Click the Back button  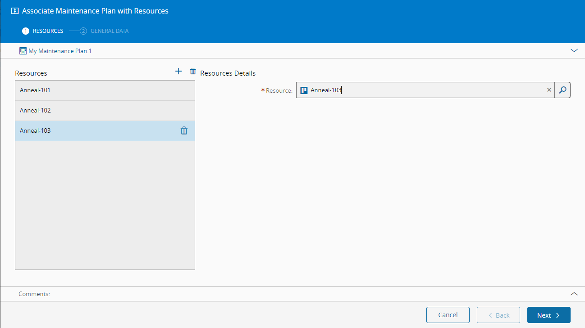pyautogui.click(x=498, y=315)
